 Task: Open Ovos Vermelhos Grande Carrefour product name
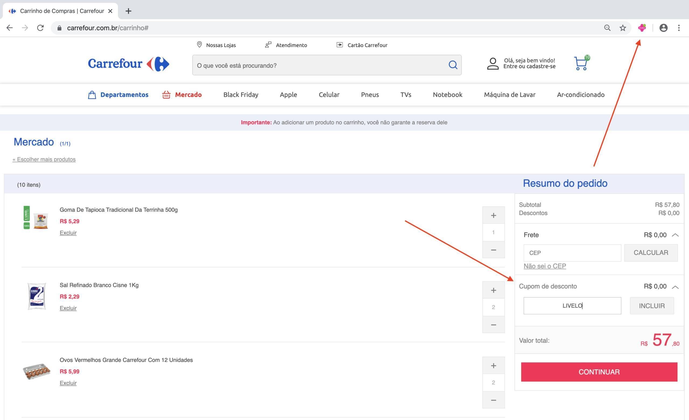(x=126, y=360)
